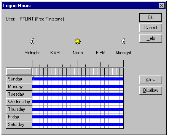Click the right moon icon above Midnight

(x=123, y=41)
